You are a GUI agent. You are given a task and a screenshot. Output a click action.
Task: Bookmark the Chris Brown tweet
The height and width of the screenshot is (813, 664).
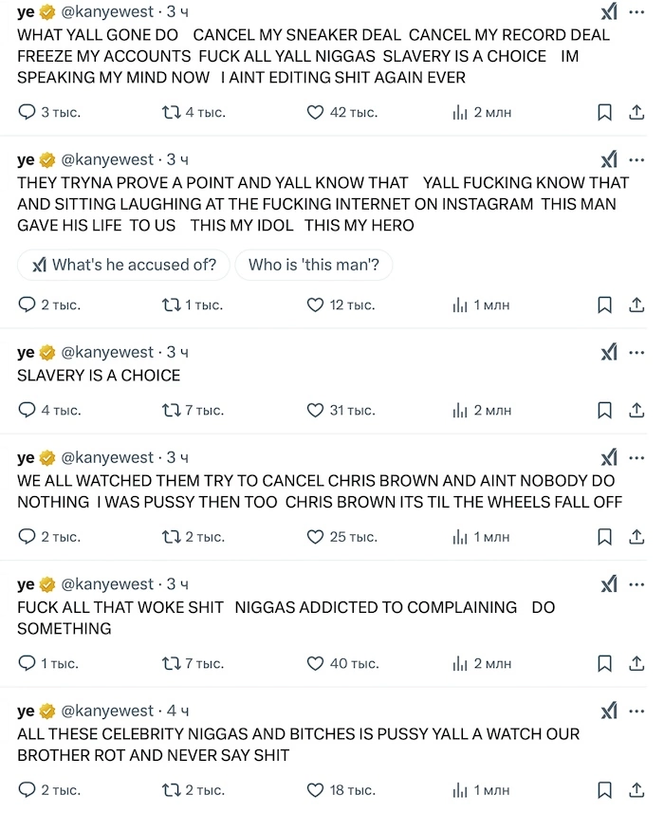point(604,537)
